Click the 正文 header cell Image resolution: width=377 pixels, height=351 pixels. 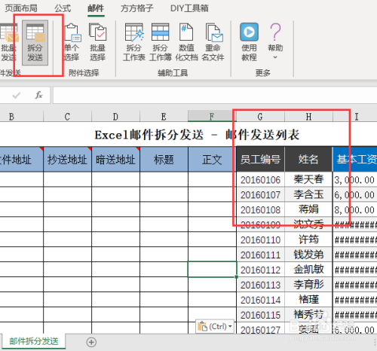coord(212,160)
